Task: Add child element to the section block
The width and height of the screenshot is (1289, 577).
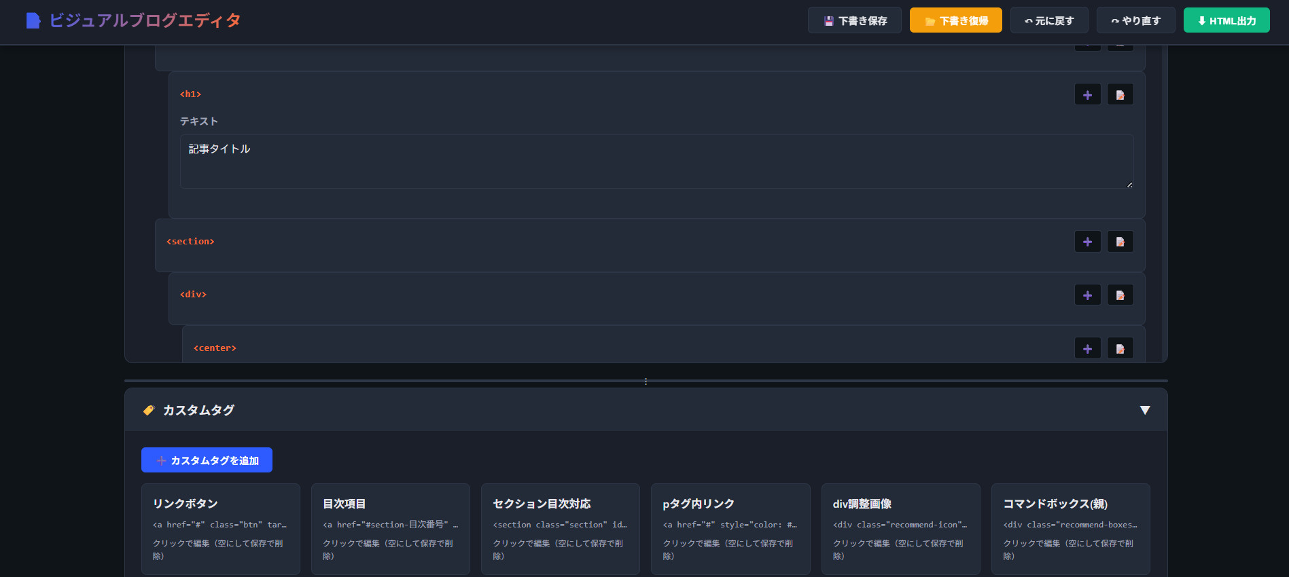Action: pyautogui.click(x=1087, y=242)
